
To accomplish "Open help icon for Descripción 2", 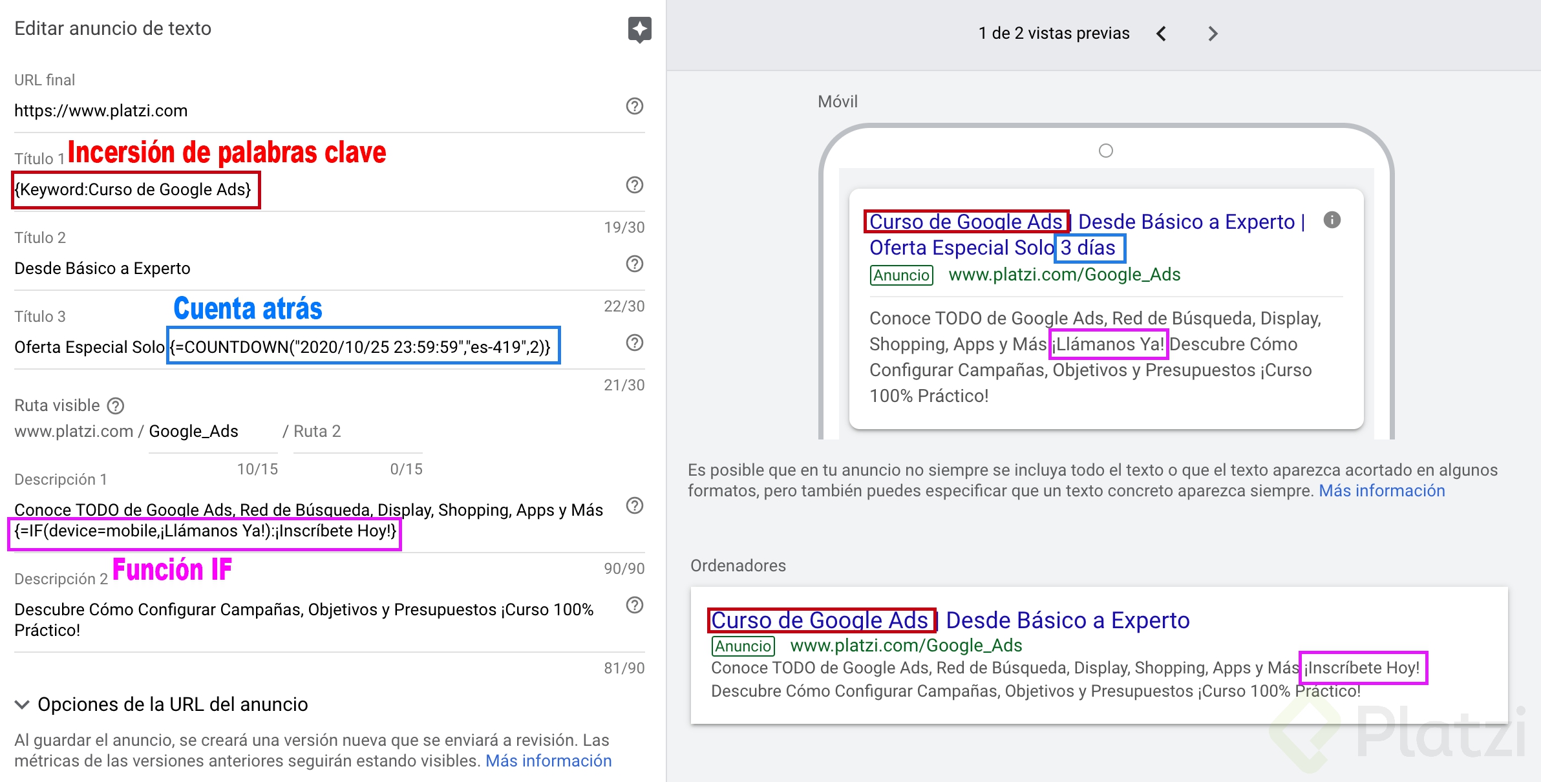I will click(635, 605).
